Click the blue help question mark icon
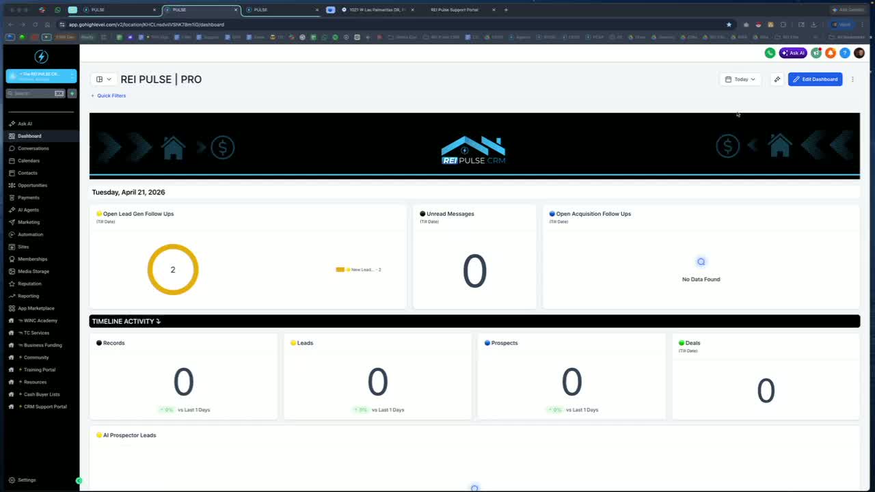The image size is (875, 492). tap(845, 53)
